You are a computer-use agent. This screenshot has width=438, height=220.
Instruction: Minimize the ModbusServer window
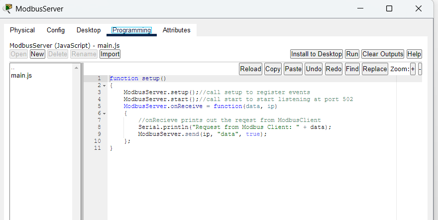360,8
